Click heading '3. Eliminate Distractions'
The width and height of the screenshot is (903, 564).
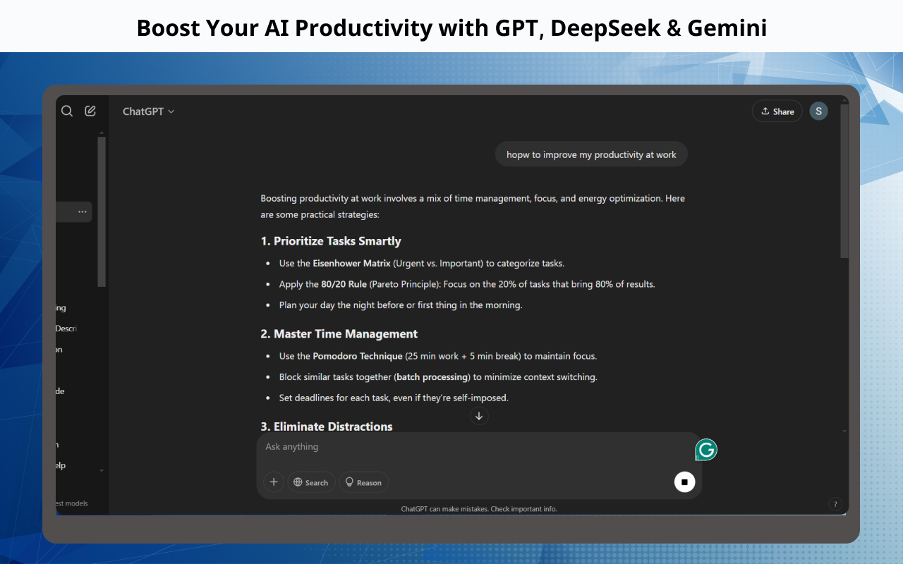click(x=327, y=427)
